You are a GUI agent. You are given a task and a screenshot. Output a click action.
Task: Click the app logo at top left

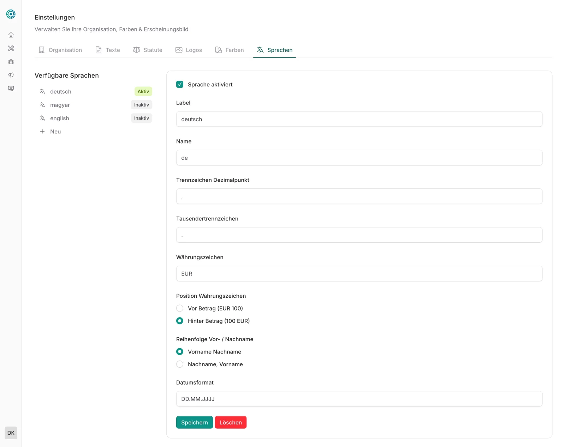(x=11, y=14)
